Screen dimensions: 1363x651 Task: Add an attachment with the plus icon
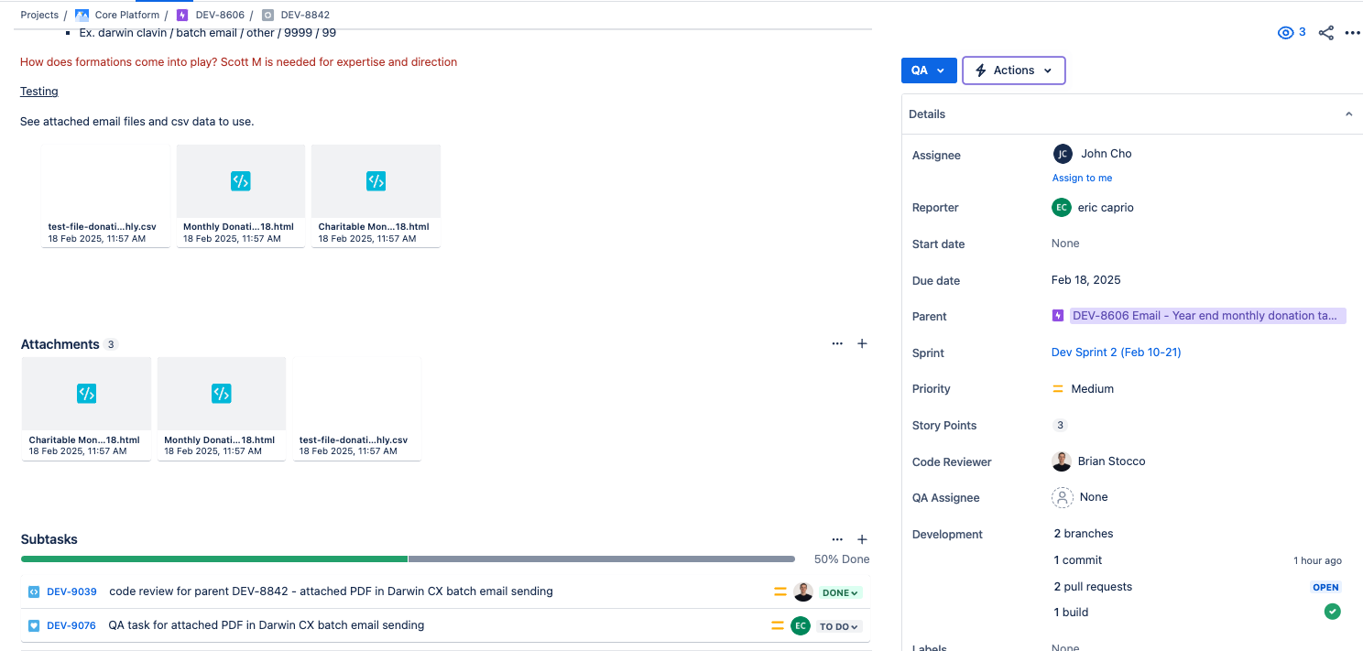tap(862, 343)
